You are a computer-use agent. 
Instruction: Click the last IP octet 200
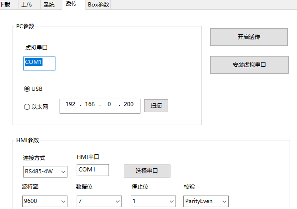[x=128, y=105]
